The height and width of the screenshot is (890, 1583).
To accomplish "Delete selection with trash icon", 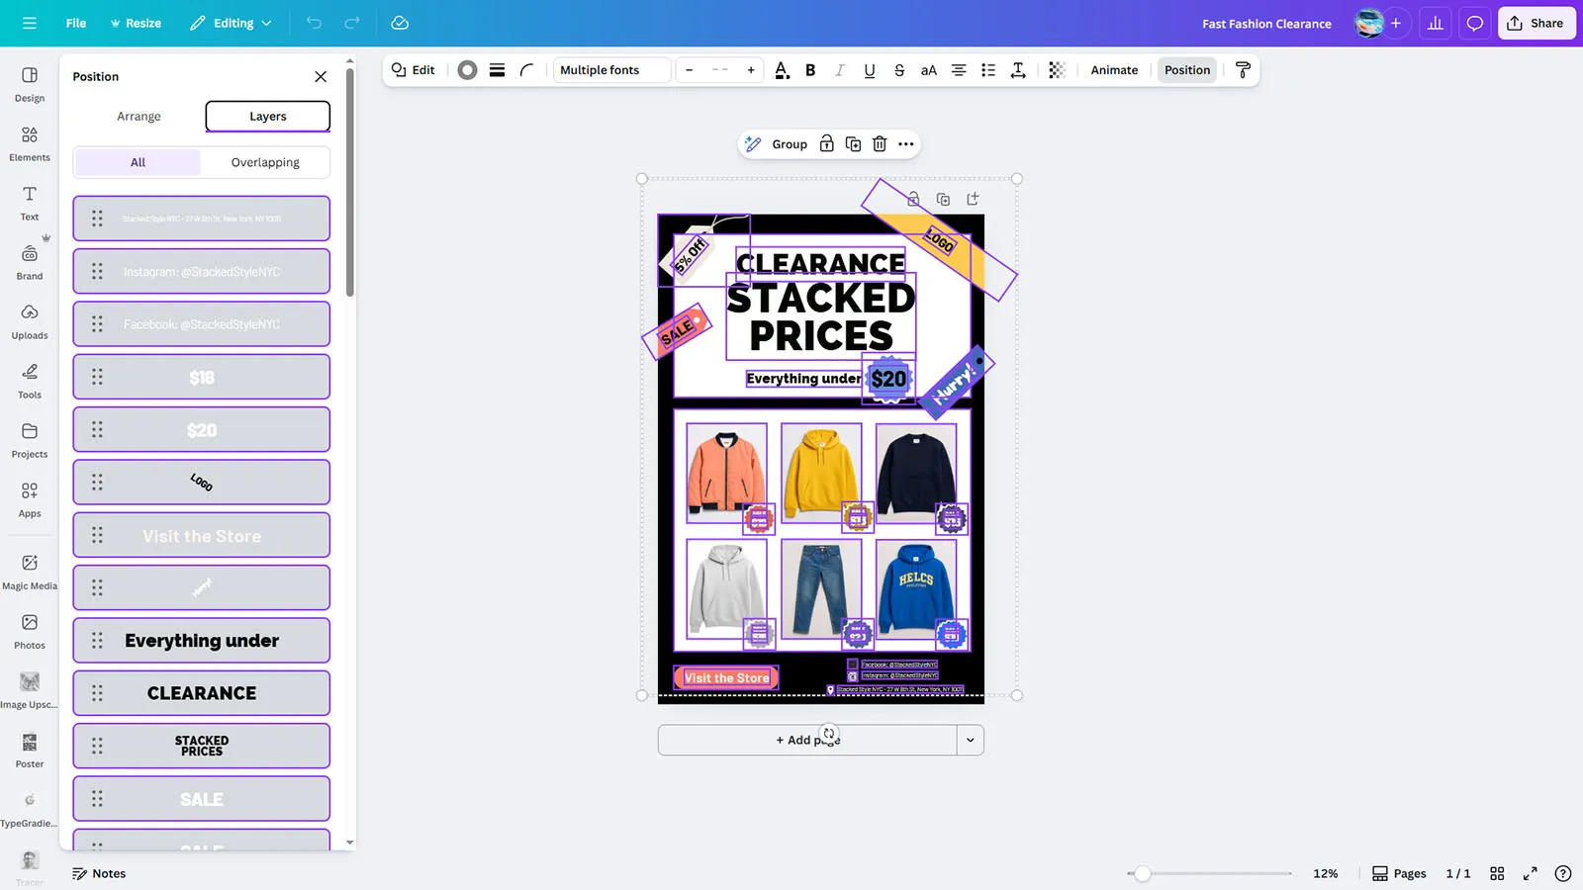I will point(880,144).
